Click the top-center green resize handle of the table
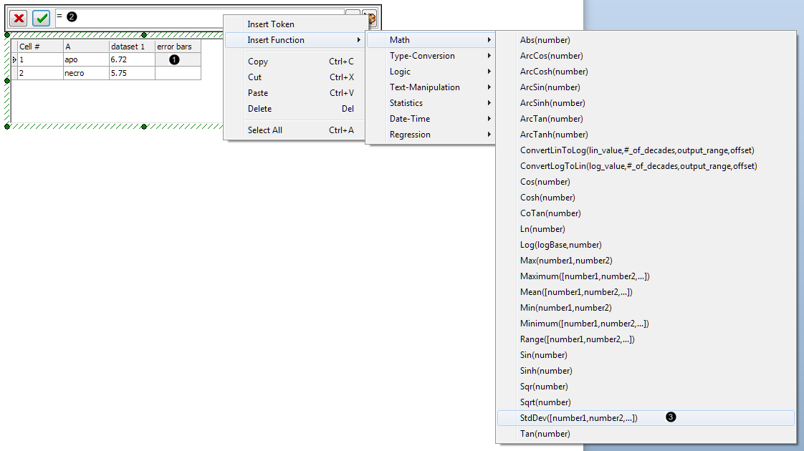The height and width of the screenshot is (451, 804). coord(144,34)
